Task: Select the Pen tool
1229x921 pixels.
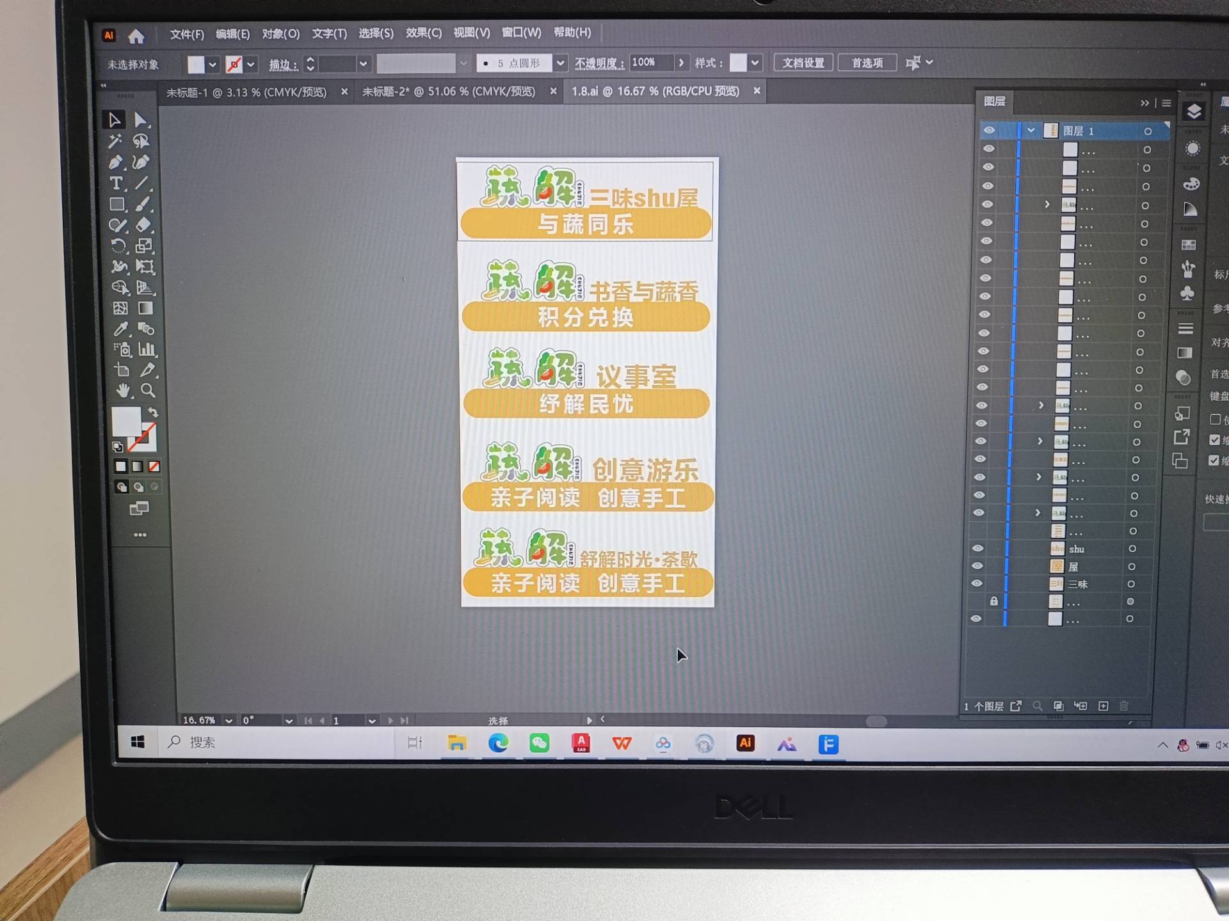Action: (115, 162)
